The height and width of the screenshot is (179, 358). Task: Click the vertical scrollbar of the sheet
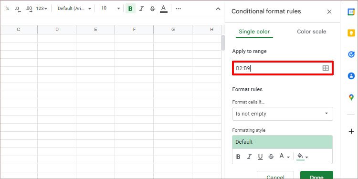point(223,42)
